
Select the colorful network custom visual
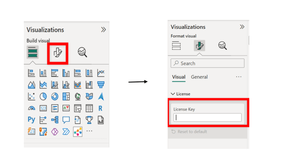(77, 132)
